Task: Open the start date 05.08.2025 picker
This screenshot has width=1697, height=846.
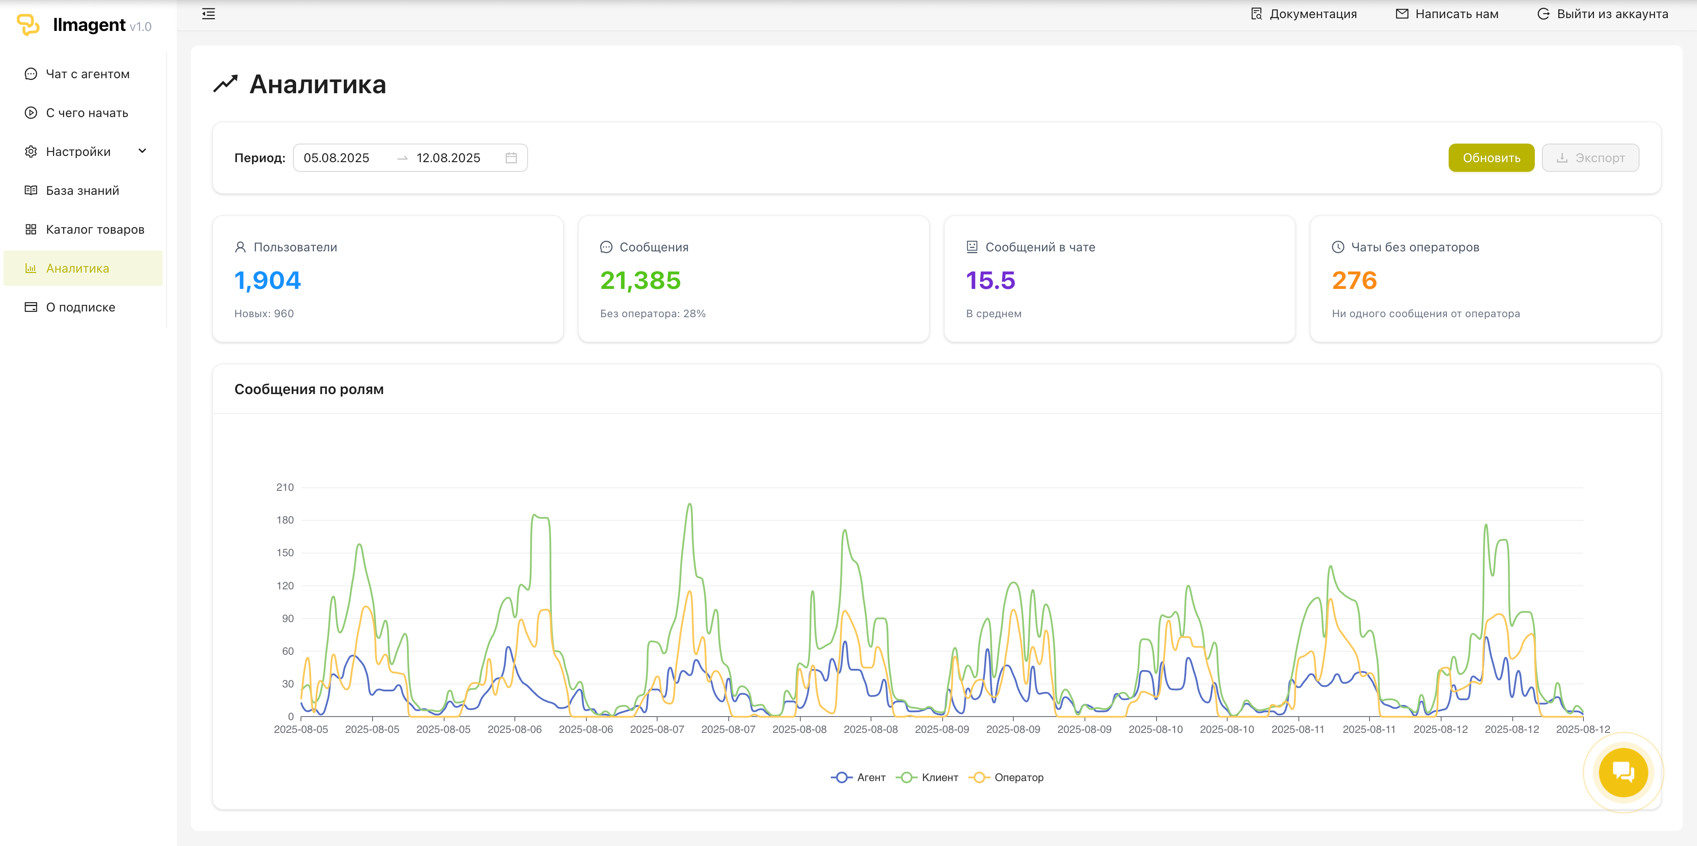Action: coord(337,158)
